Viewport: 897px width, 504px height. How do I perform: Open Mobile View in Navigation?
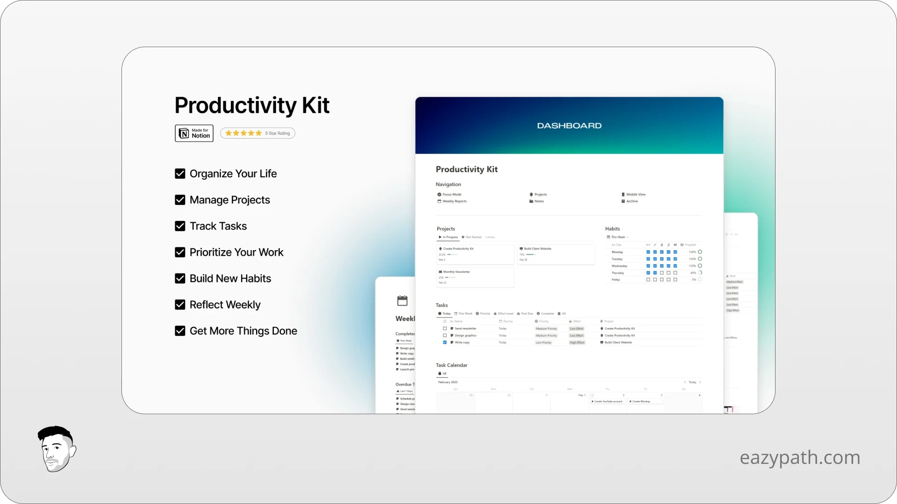(634, 195)
